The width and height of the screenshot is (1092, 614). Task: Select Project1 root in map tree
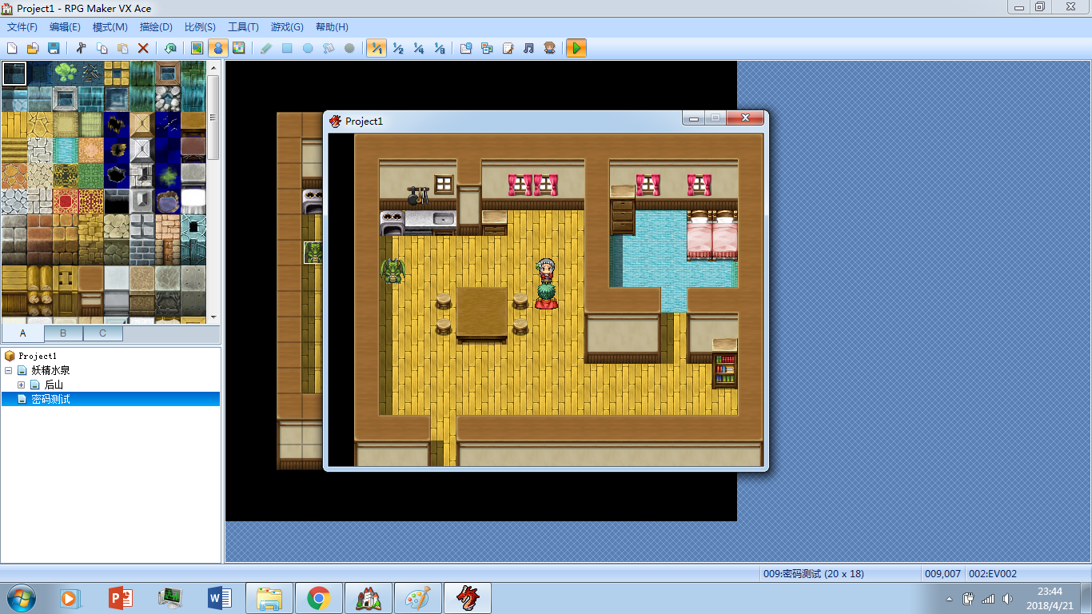(38, 356)
